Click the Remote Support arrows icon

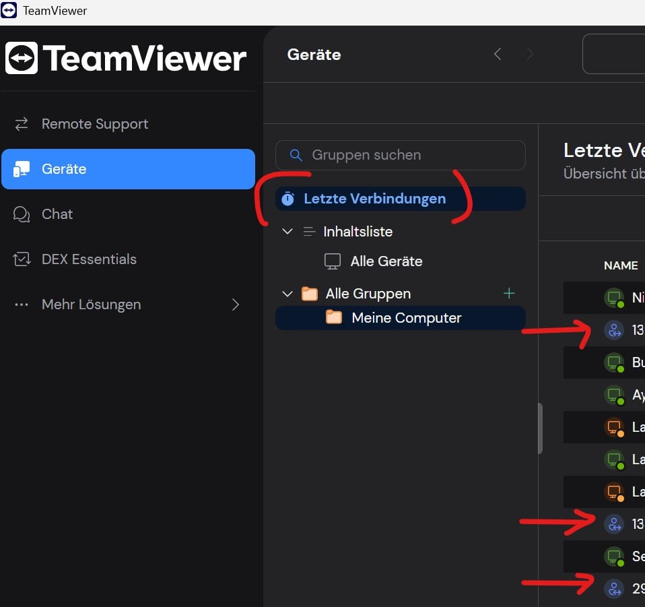[22, 124]
